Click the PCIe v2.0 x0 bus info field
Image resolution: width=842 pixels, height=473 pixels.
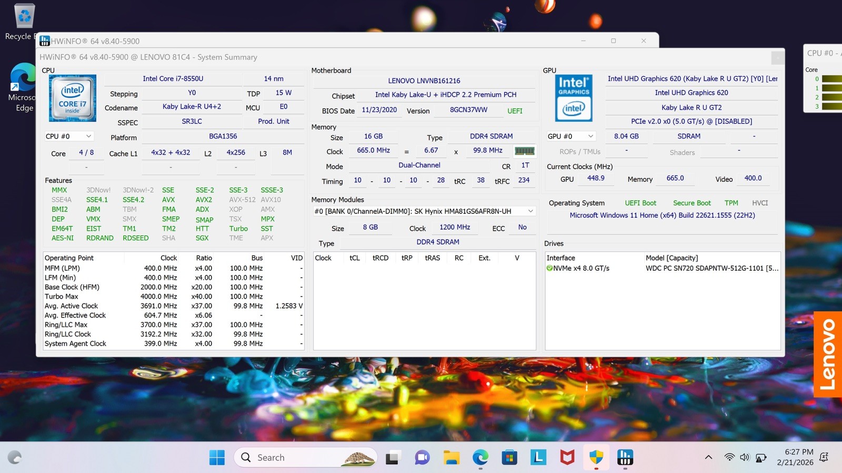tap(691, 121)
